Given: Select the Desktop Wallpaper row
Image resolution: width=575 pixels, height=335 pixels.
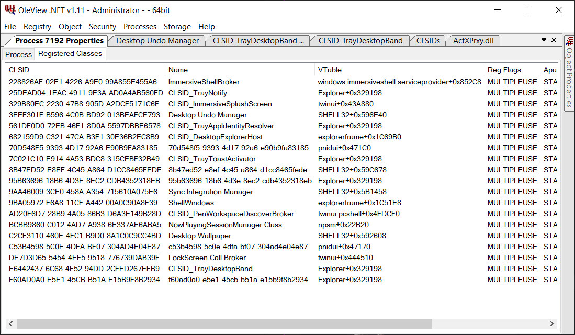Looking at the screenshot, I should click(x=281, y=236).
